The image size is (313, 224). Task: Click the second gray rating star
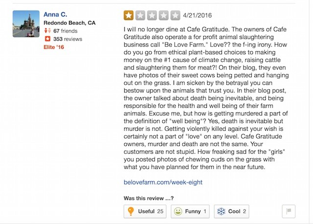click(x=140, y=15)
